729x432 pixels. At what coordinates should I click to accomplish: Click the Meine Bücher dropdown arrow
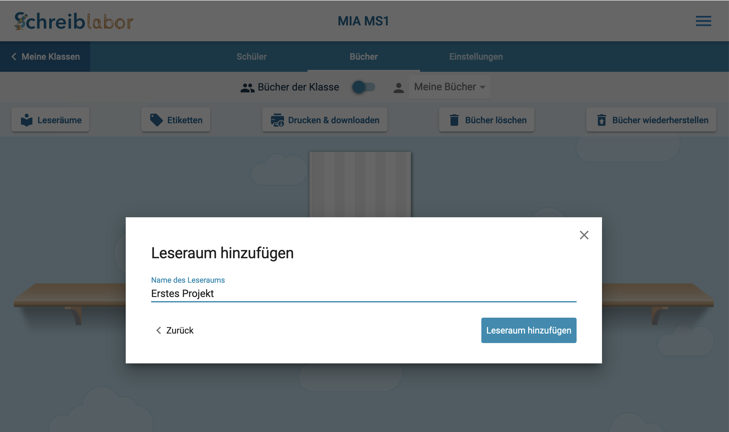point(483,87)
